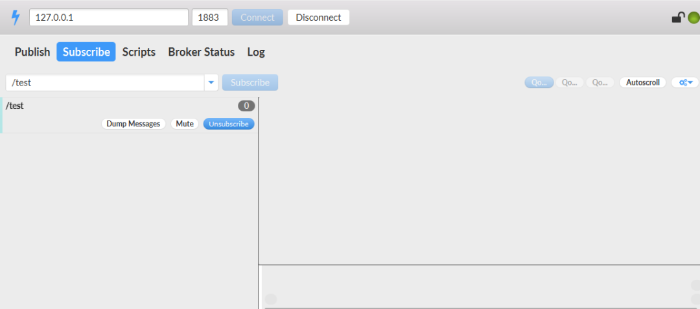Click the lightning bolt icon
700x309 pixels.
(16, 17)
